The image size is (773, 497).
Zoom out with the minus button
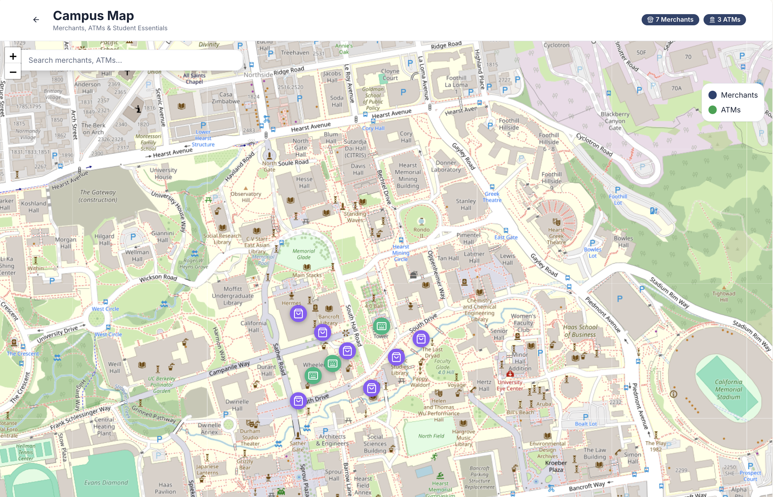[13, 72]
